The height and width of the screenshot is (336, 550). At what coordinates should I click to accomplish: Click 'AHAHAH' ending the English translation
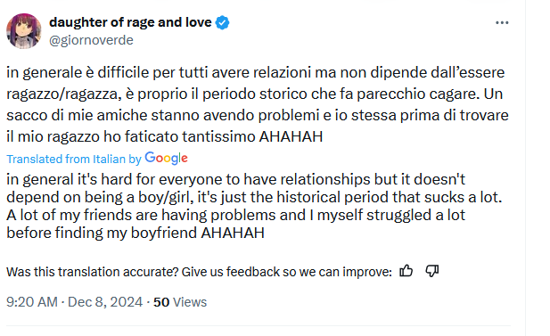(x=233, y=233)
